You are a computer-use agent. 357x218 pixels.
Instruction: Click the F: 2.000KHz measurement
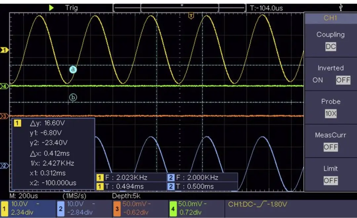pyautogui.click(x=197, y=177)
